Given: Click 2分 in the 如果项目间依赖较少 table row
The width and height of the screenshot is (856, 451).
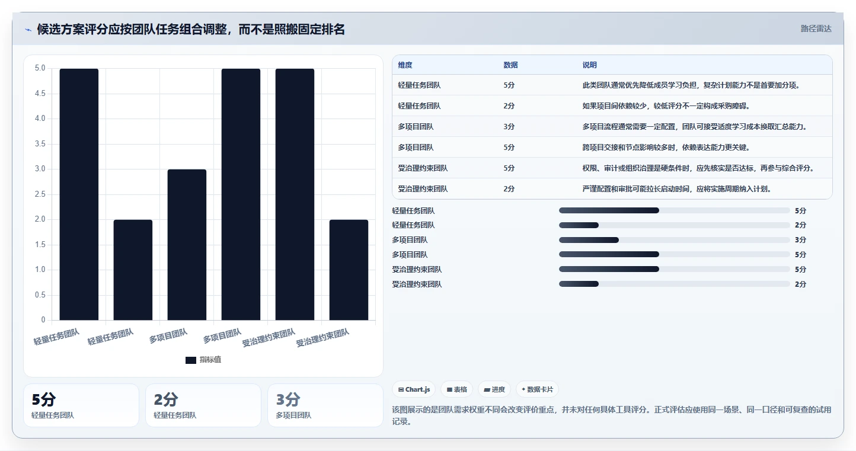Looking at the screenshot, I should click(509, 106).
